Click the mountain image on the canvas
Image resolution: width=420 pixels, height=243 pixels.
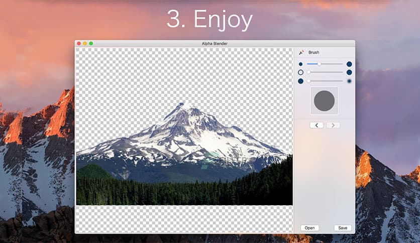tap(184, 154)
